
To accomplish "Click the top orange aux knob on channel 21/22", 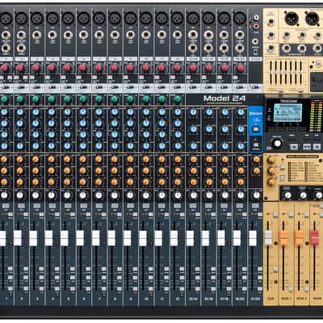I will (x=256, y=160).
